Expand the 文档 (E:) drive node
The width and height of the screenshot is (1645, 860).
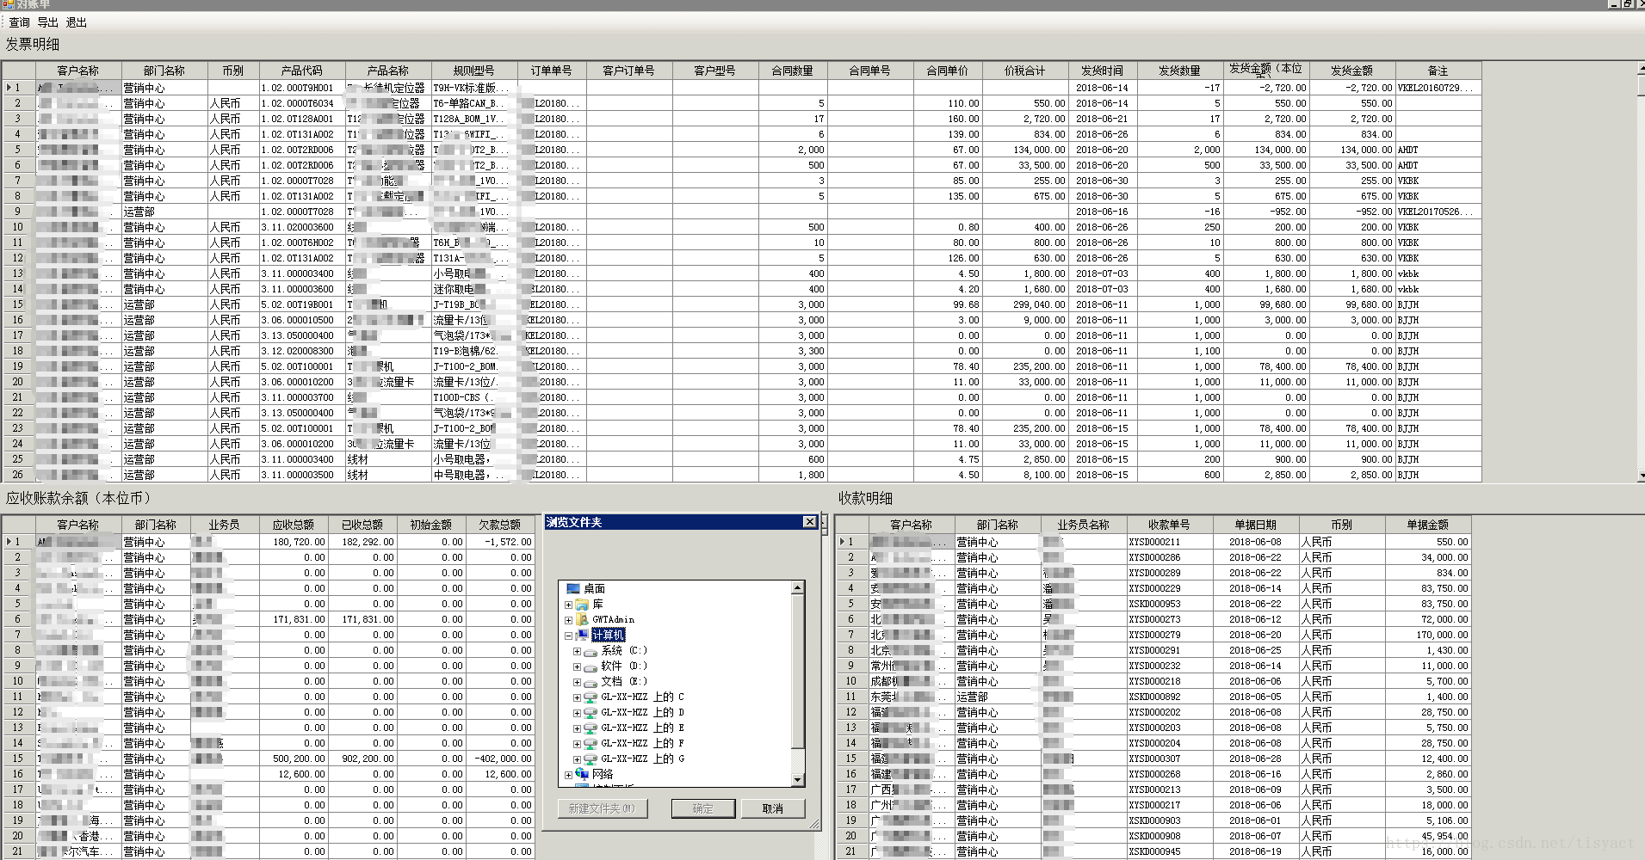[x=577, y=682]
